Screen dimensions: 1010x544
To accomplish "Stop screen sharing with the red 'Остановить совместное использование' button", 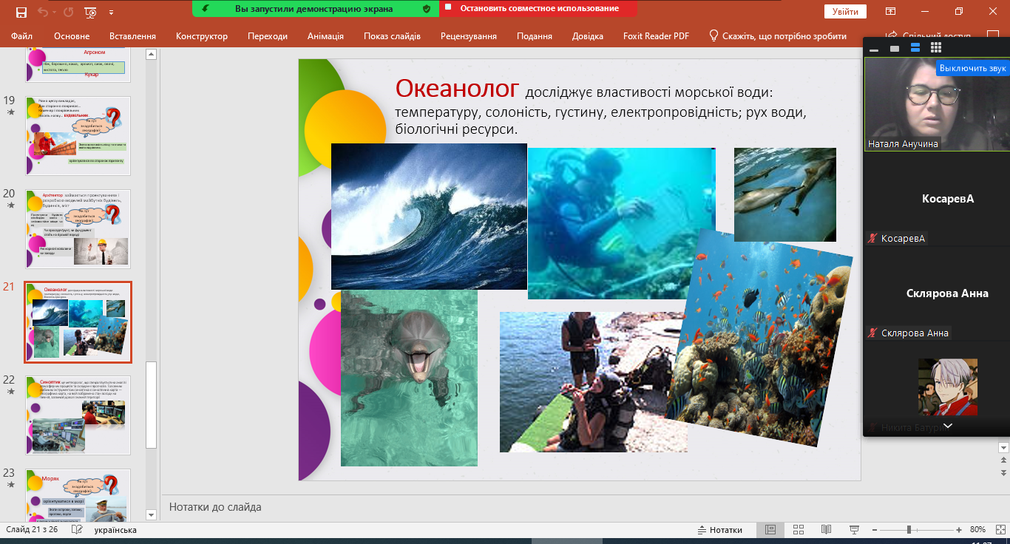I will click(x=539, y=9).
